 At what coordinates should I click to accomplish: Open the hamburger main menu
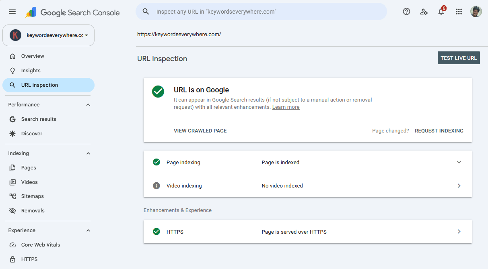point(12,12)
